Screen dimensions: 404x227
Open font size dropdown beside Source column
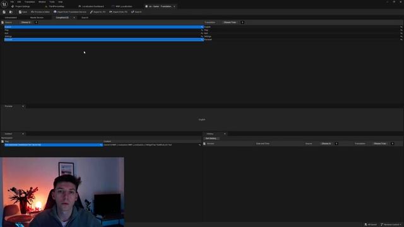[x=36, y=23]
